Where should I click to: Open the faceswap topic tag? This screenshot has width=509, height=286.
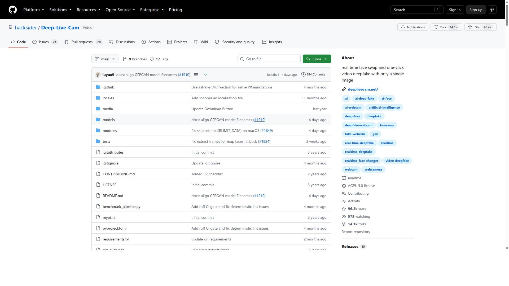coord(387,125)
